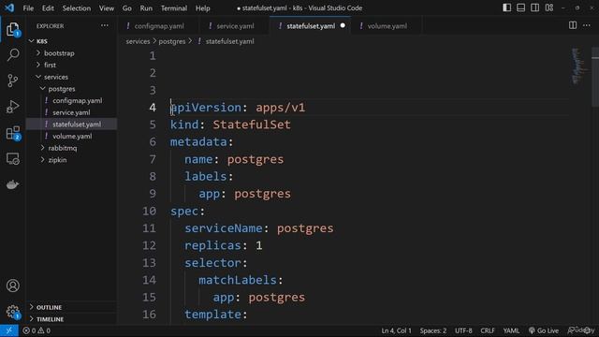Click YAML language mode status item
Screen dimensions: 599x337
coord(511,330)
